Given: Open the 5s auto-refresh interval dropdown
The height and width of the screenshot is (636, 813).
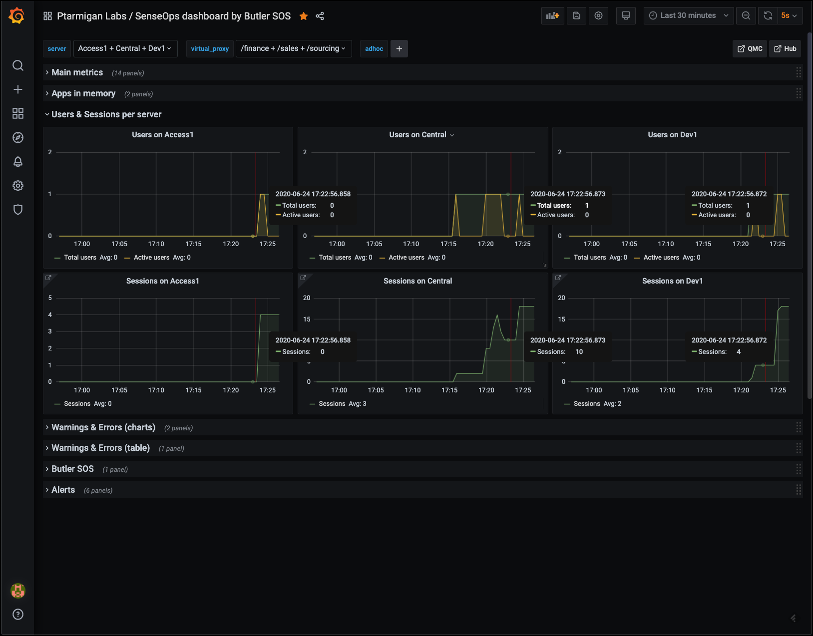Looking at the screenshot, I should tap(790, 15).
